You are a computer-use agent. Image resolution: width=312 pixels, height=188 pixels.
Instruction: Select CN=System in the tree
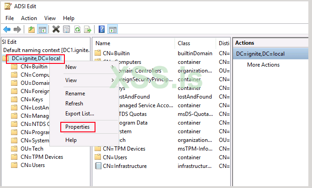(35, 141)
